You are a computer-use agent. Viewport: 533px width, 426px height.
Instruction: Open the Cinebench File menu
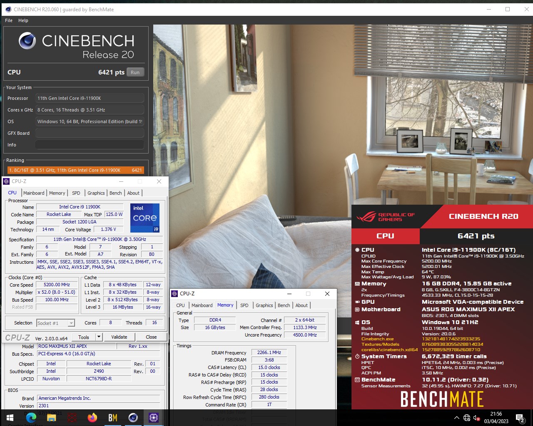pyautogui.click(x=9, y=20)
